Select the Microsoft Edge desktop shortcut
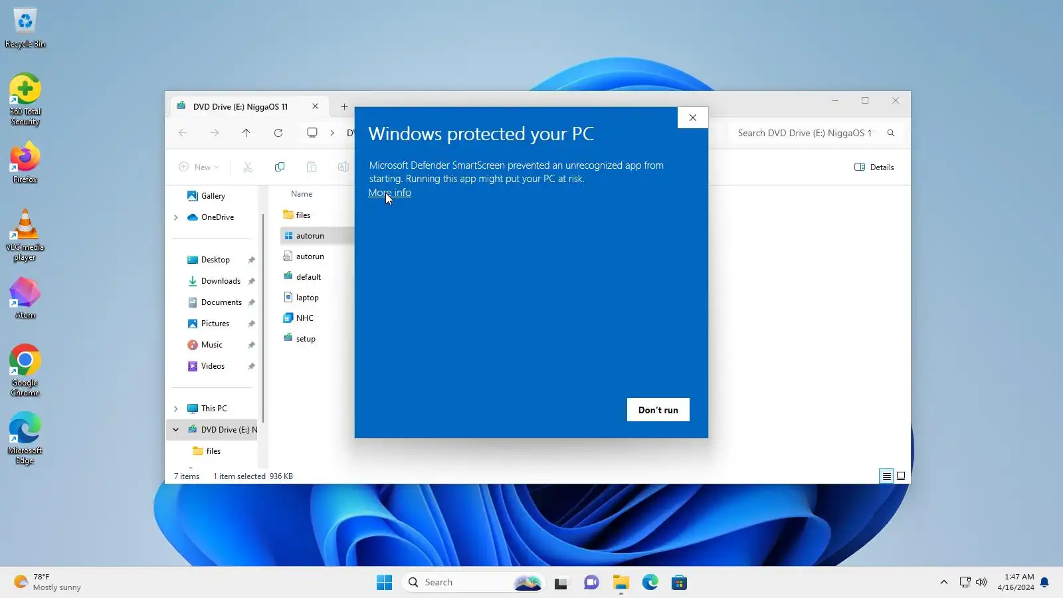The height and width of the screenshot is (598, 1063). click(x=25, y=439)
